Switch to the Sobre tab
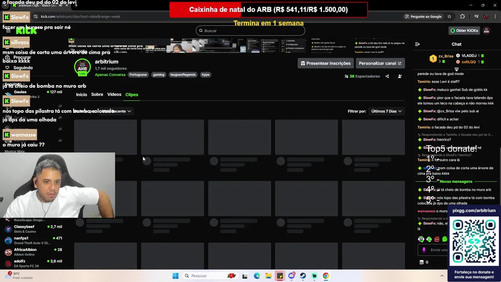The height and width of the screenshot is (282, 501). pyautogui.click(x=97, y=94)
